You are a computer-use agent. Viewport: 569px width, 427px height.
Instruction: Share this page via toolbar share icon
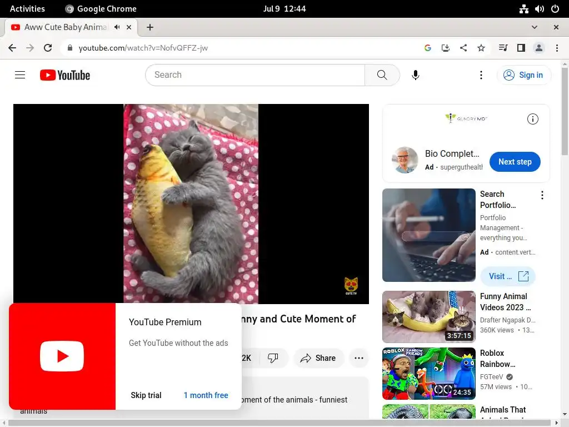point(463,48)
